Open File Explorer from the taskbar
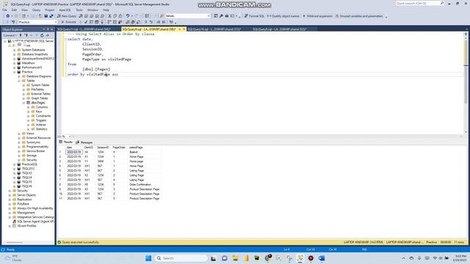The width and height of the screenshot is (470, 264). [x=235, y=258]
